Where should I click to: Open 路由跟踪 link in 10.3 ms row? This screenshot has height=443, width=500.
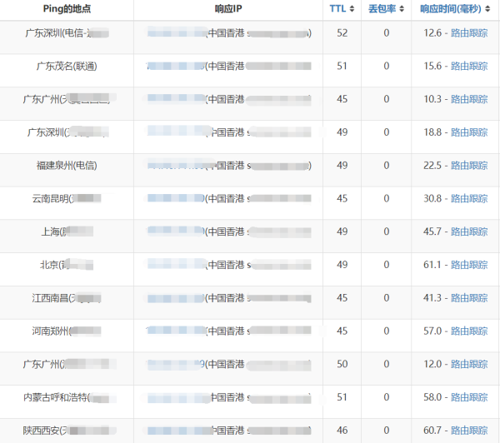pos(469,99)
